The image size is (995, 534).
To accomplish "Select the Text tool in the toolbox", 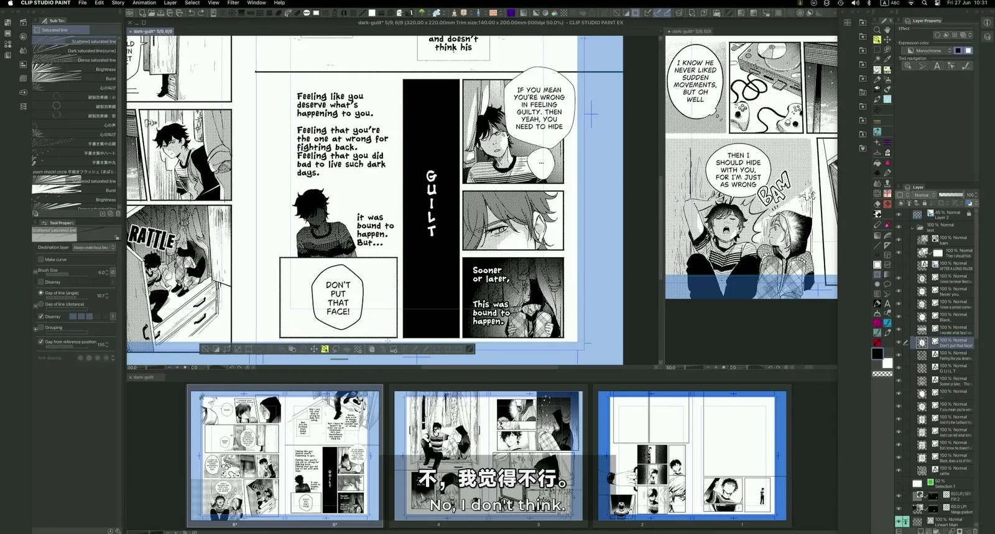I will pos(887,303).
